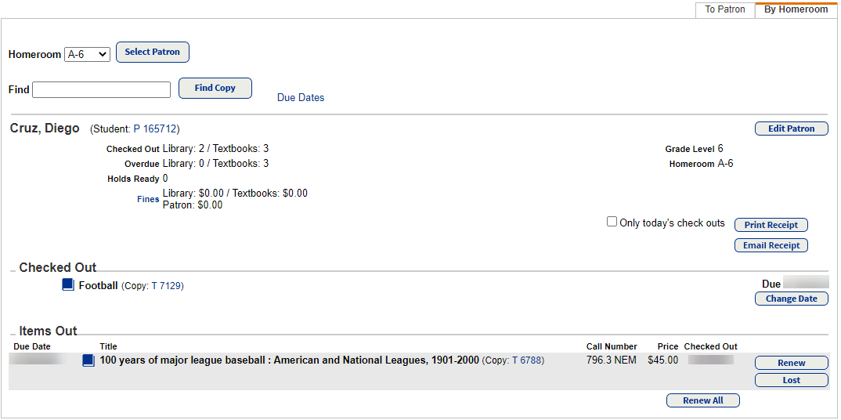
Task: Open the Fines link
Action: pos(148,199)
